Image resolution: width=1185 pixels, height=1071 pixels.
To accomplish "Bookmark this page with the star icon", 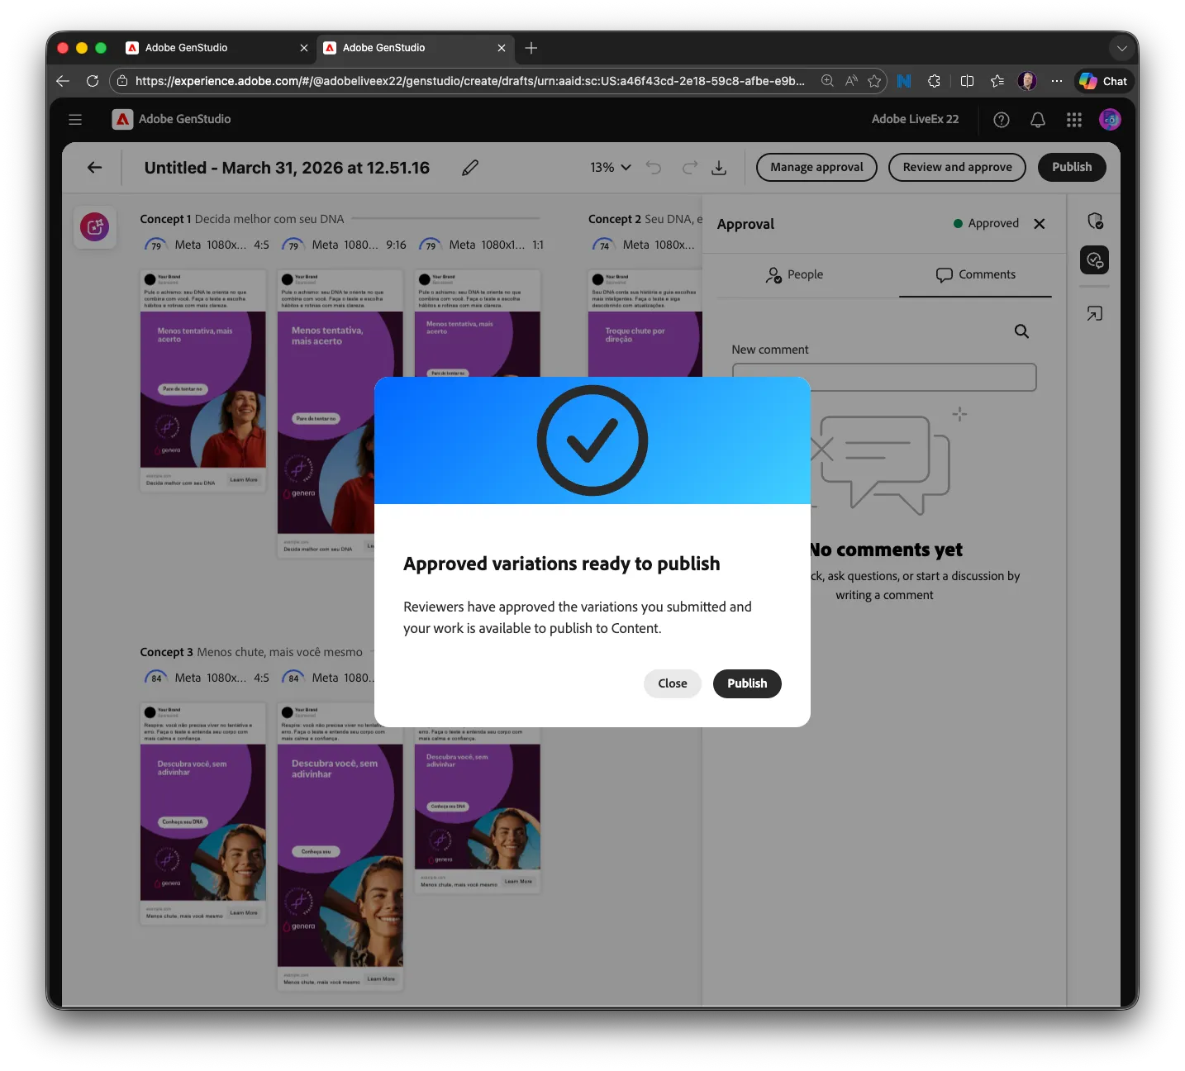I will pos(874,81).
